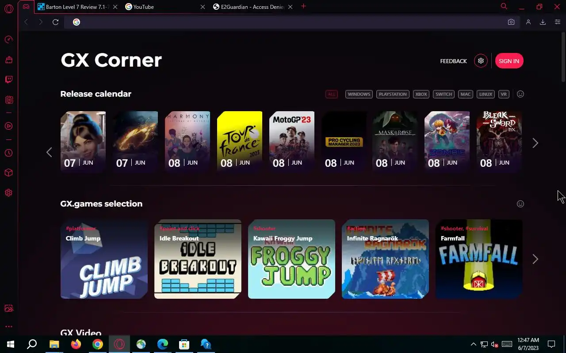566x353 pixels.
Task: Open the three-dot sidebar more menu
Action: click(x=8, y=327)
